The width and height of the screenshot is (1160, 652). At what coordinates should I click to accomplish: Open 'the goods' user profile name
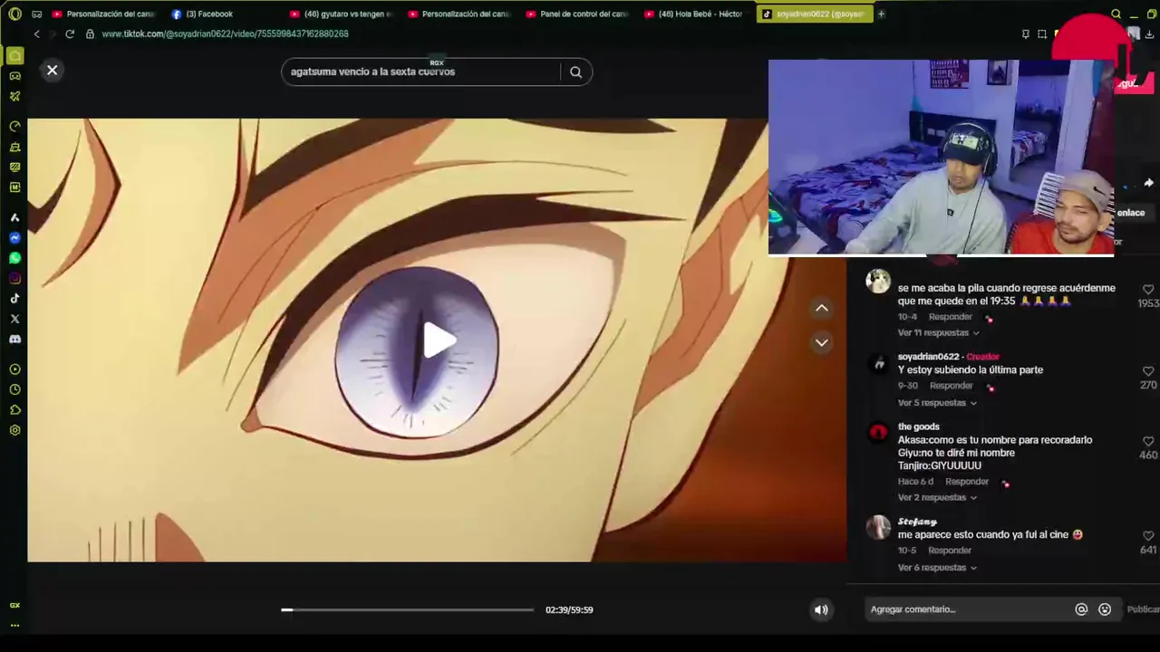point(918,427)
